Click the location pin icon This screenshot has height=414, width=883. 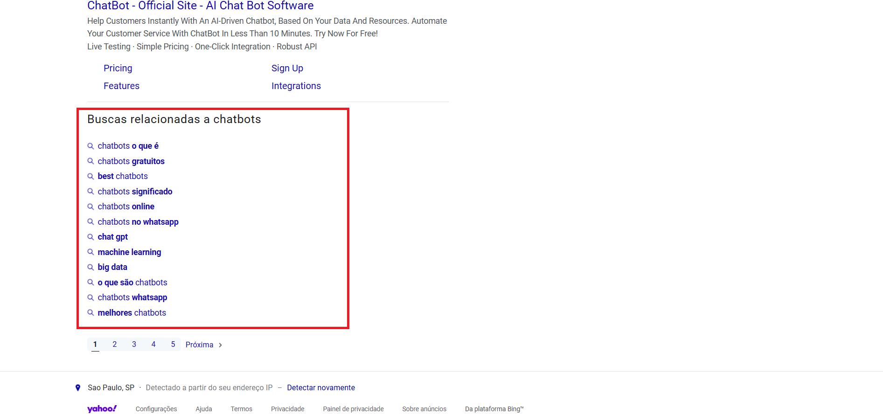click(78, 388)
